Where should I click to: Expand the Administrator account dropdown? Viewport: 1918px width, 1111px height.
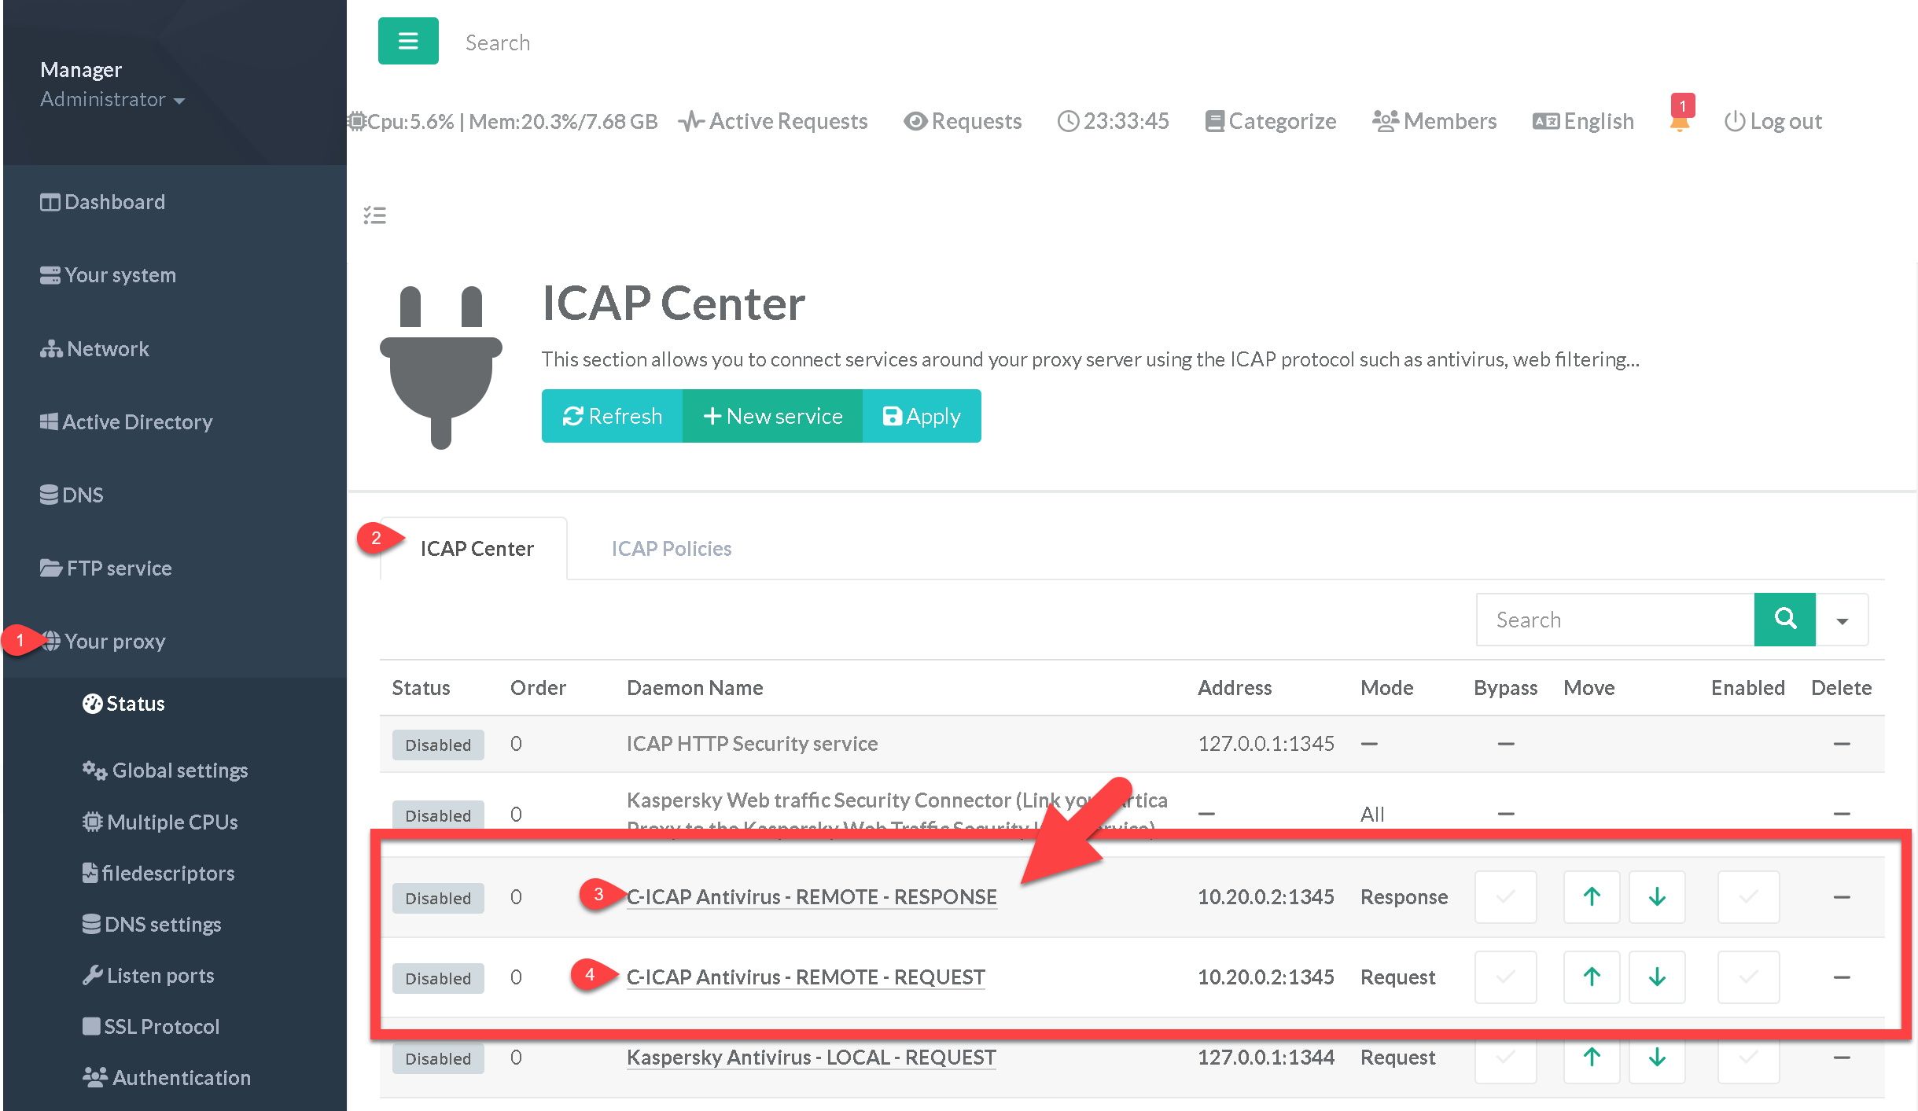pos(112,100)
